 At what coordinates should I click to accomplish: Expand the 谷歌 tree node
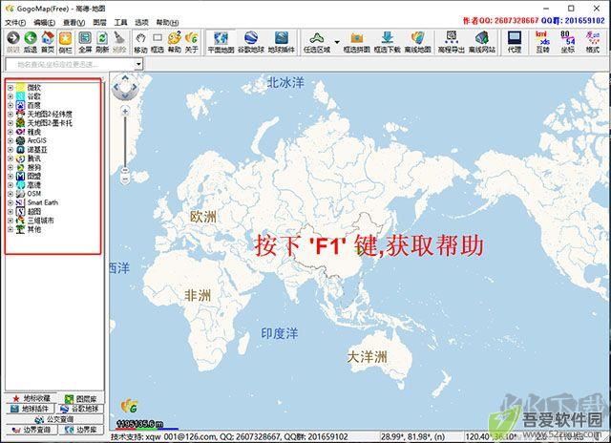point(11,96)
